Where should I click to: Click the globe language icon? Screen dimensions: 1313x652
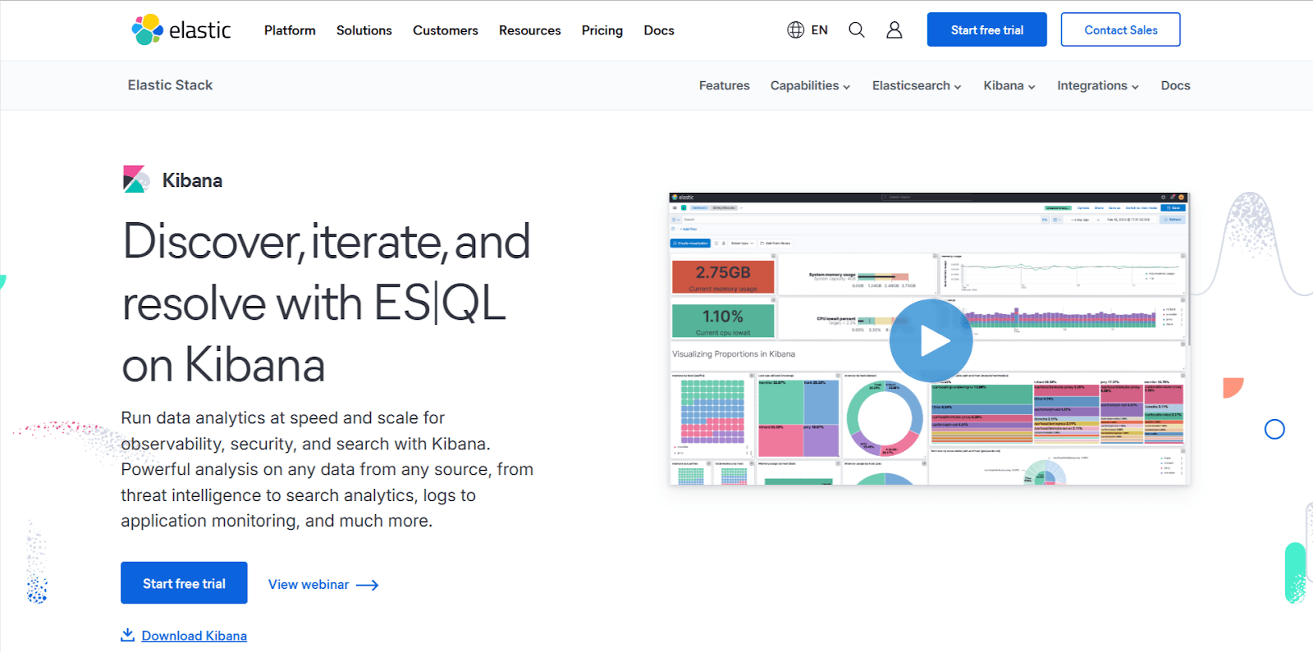pos(795,30)
